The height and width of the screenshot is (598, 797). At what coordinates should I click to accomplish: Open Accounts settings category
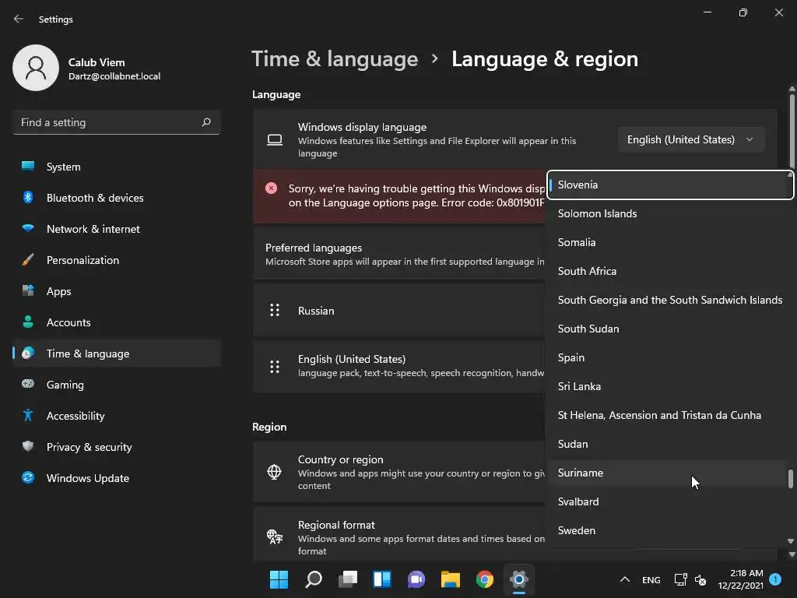pos(117,322)
